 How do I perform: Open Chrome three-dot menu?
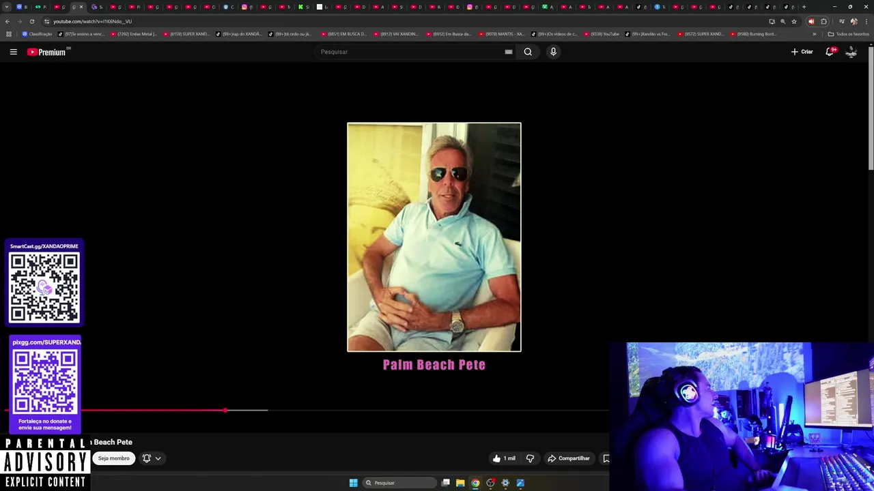point(866,21)
